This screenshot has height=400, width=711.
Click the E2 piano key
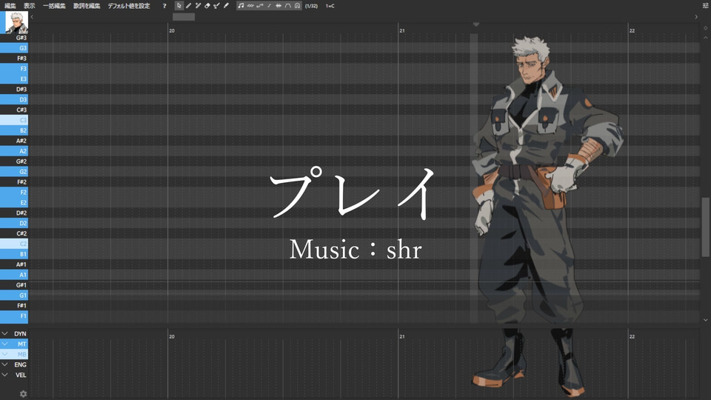click(x=14, y=203)
